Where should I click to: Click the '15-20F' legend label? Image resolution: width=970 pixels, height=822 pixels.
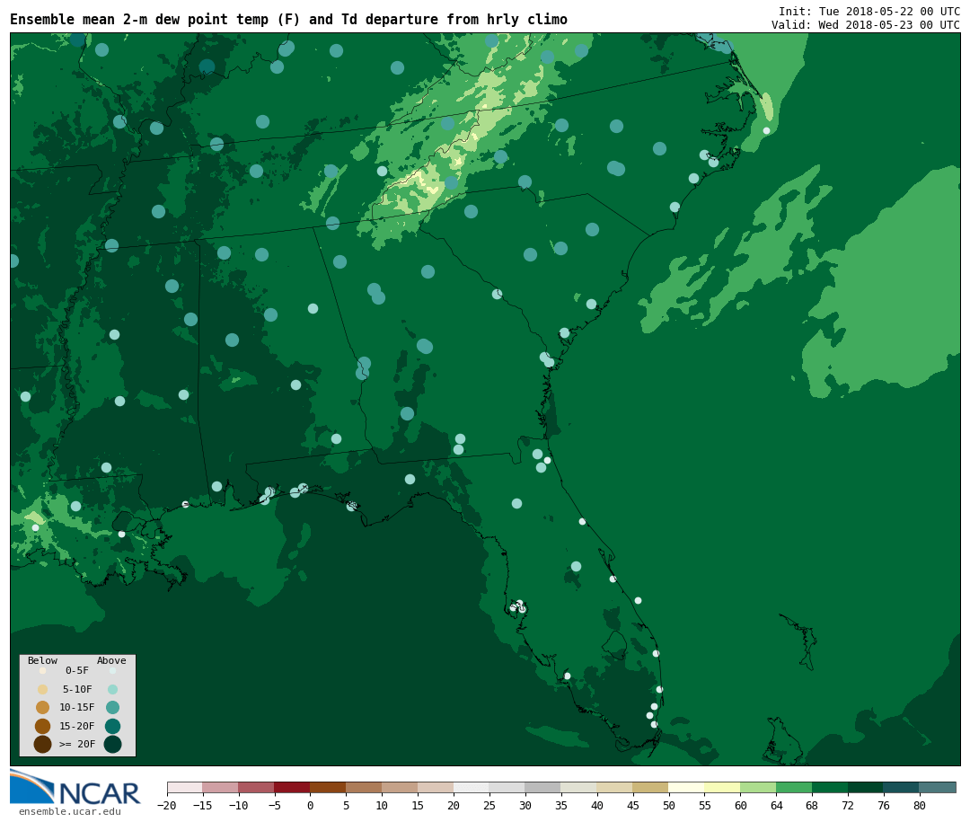(x=77, y=726)
